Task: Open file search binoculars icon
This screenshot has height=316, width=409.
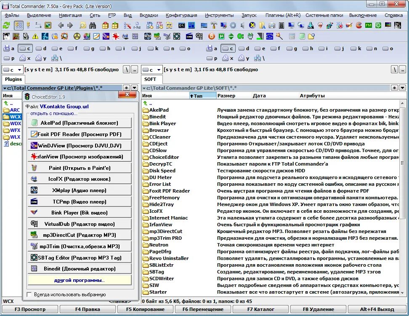Action: click(x=92, y=25)
